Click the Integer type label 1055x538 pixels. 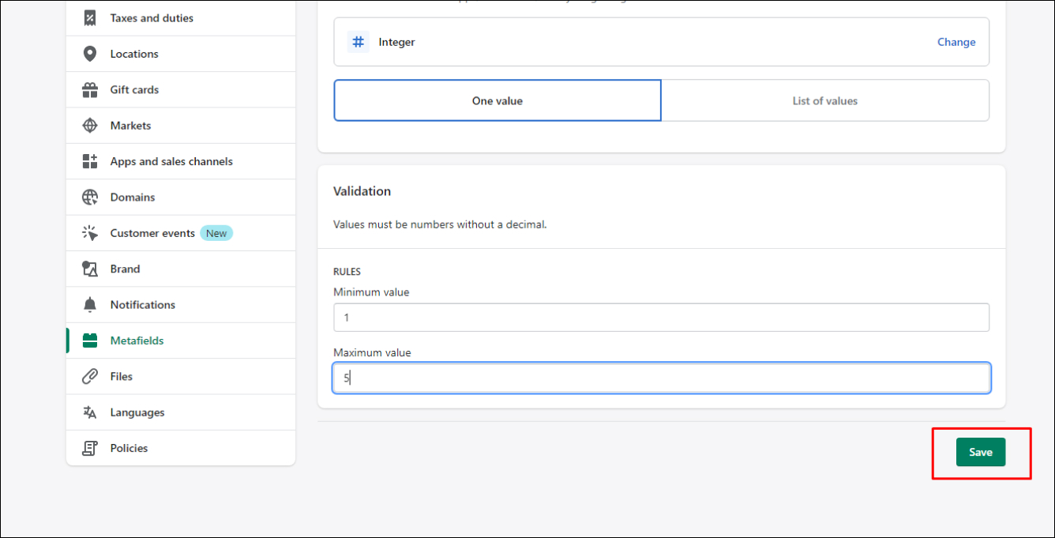coord(396,42)
